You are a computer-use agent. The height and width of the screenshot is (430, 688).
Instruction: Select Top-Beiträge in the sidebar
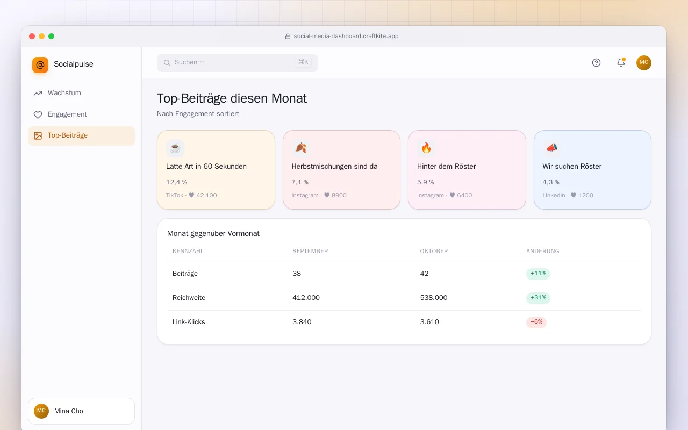(82, 135)
